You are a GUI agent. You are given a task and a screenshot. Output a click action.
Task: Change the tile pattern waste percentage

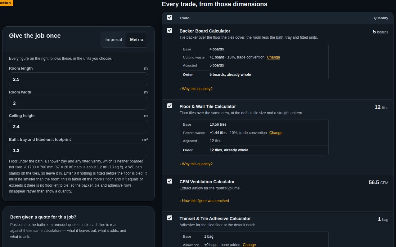(276, 133)
